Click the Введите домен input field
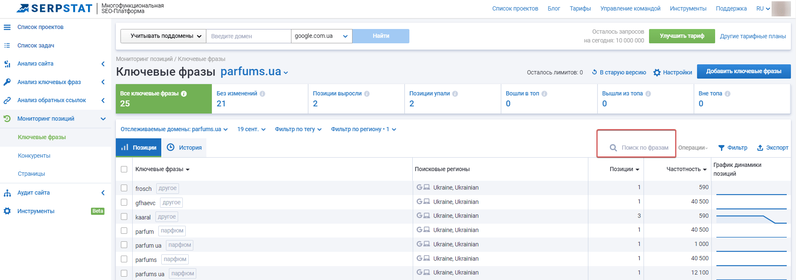 point(248,36)
